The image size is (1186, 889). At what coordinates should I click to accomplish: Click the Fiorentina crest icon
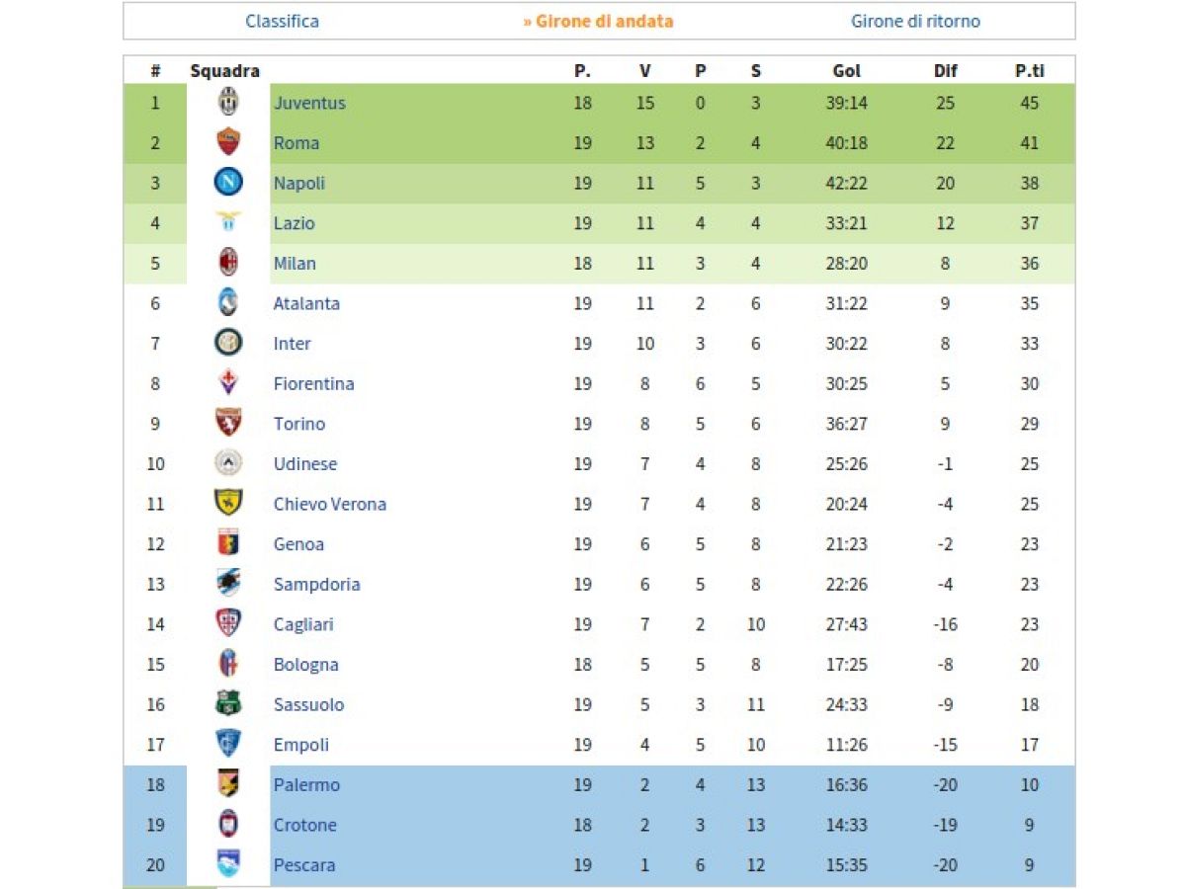(228, 383)
